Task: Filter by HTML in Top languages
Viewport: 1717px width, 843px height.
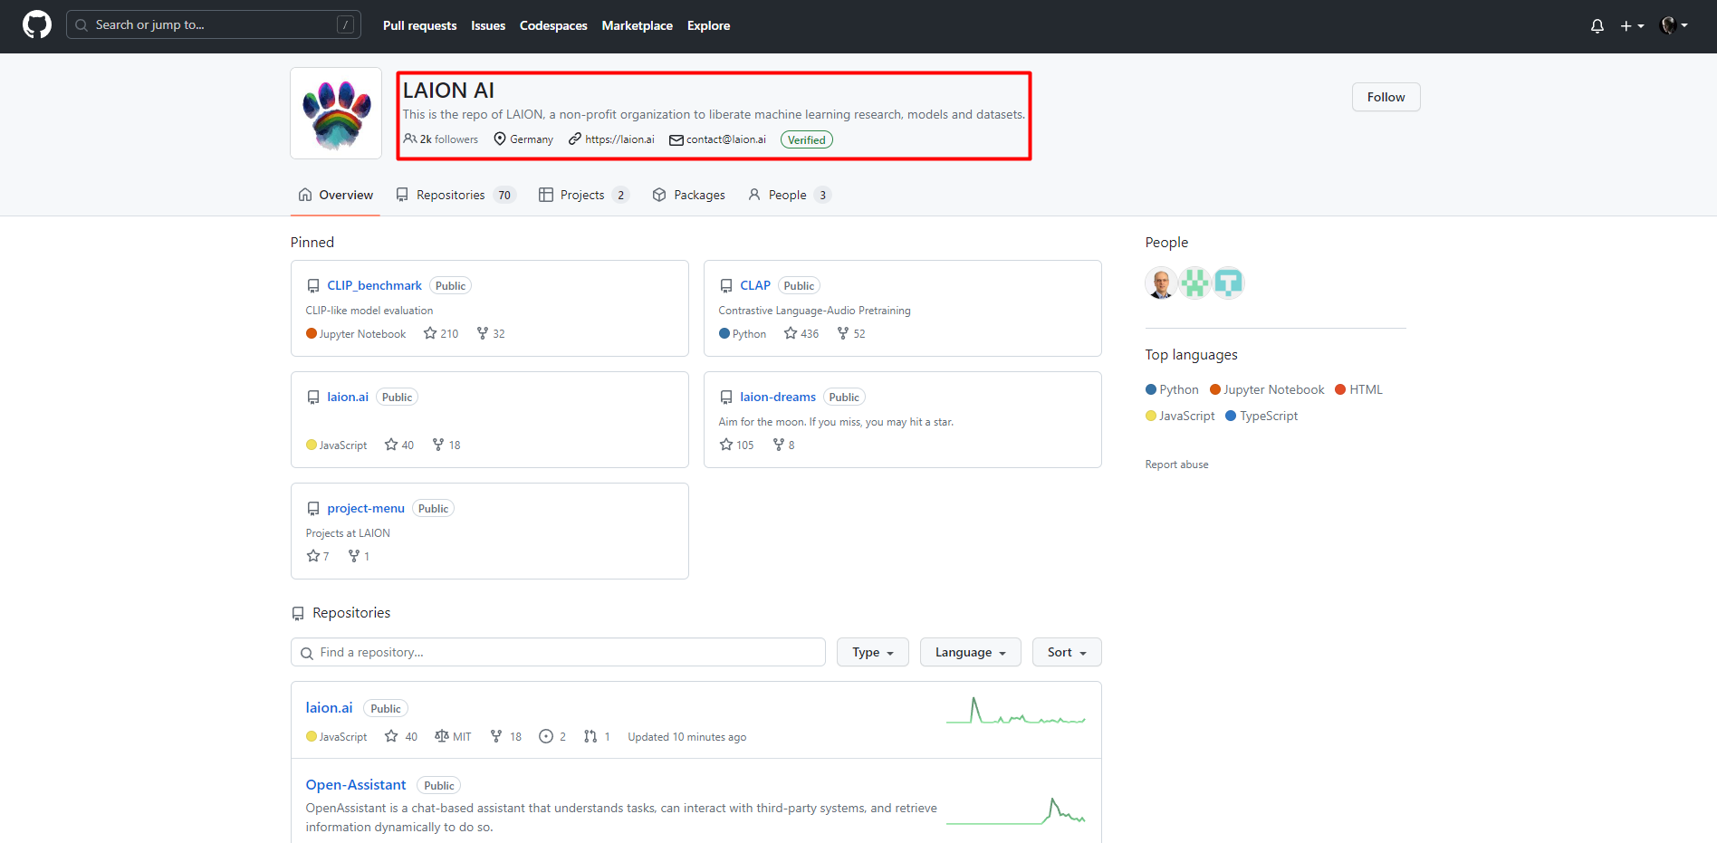Action: pyautogui.click(x=1359, y=390)
